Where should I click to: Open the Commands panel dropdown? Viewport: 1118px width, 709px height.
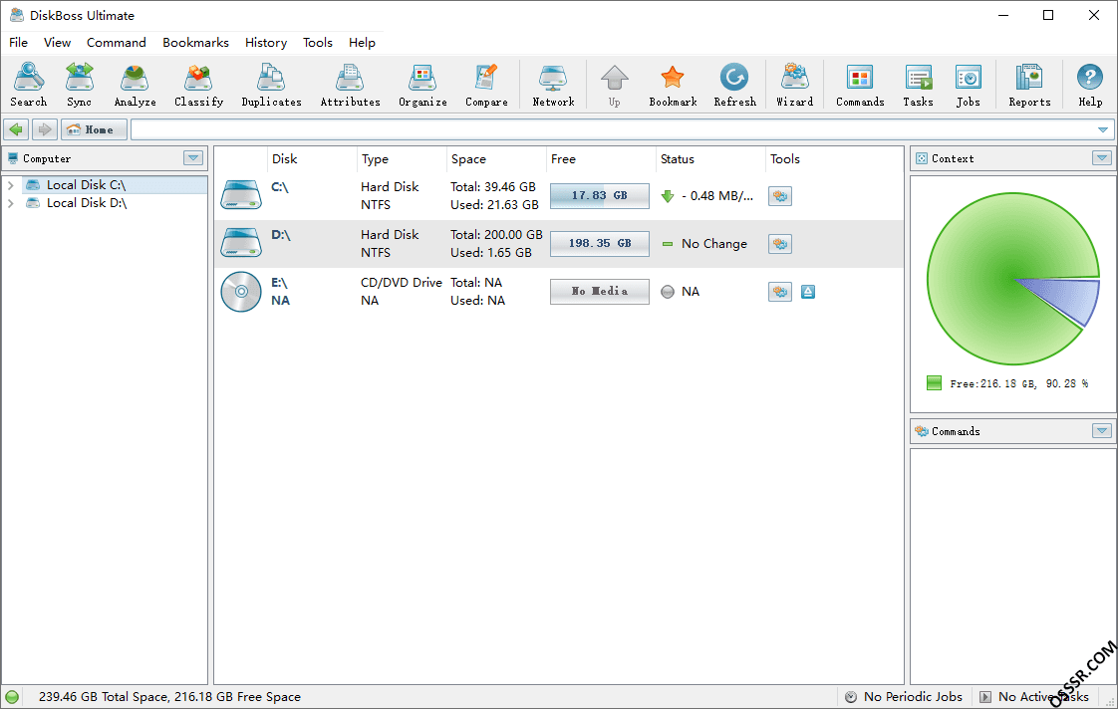tap(1102, 431)
